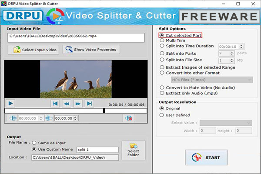Click the video seek bar
The image size is (261, 174).
(76, 111)
